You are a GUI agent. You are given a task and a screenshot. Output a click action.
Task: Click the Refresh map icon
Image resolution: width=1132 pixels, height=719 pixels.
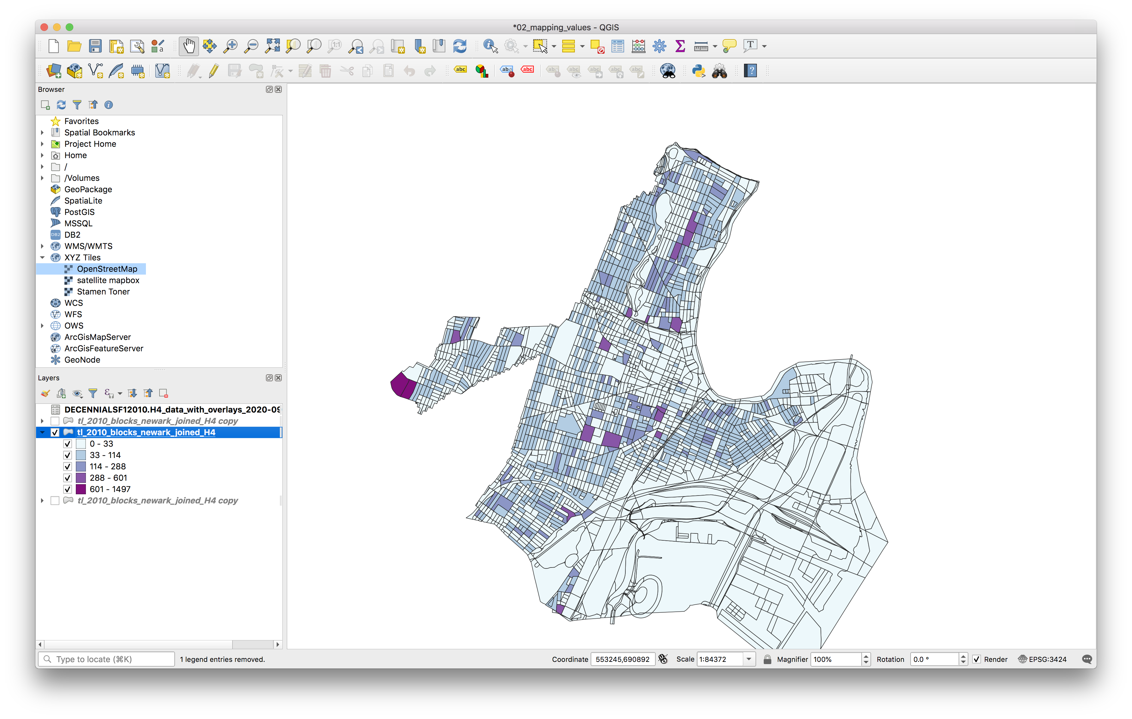pos(459,46)
